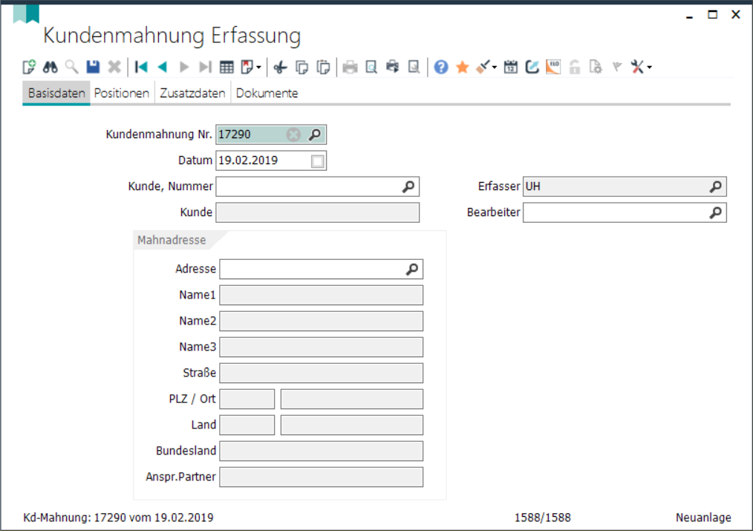Click the Ort city field

pos(351,399)
